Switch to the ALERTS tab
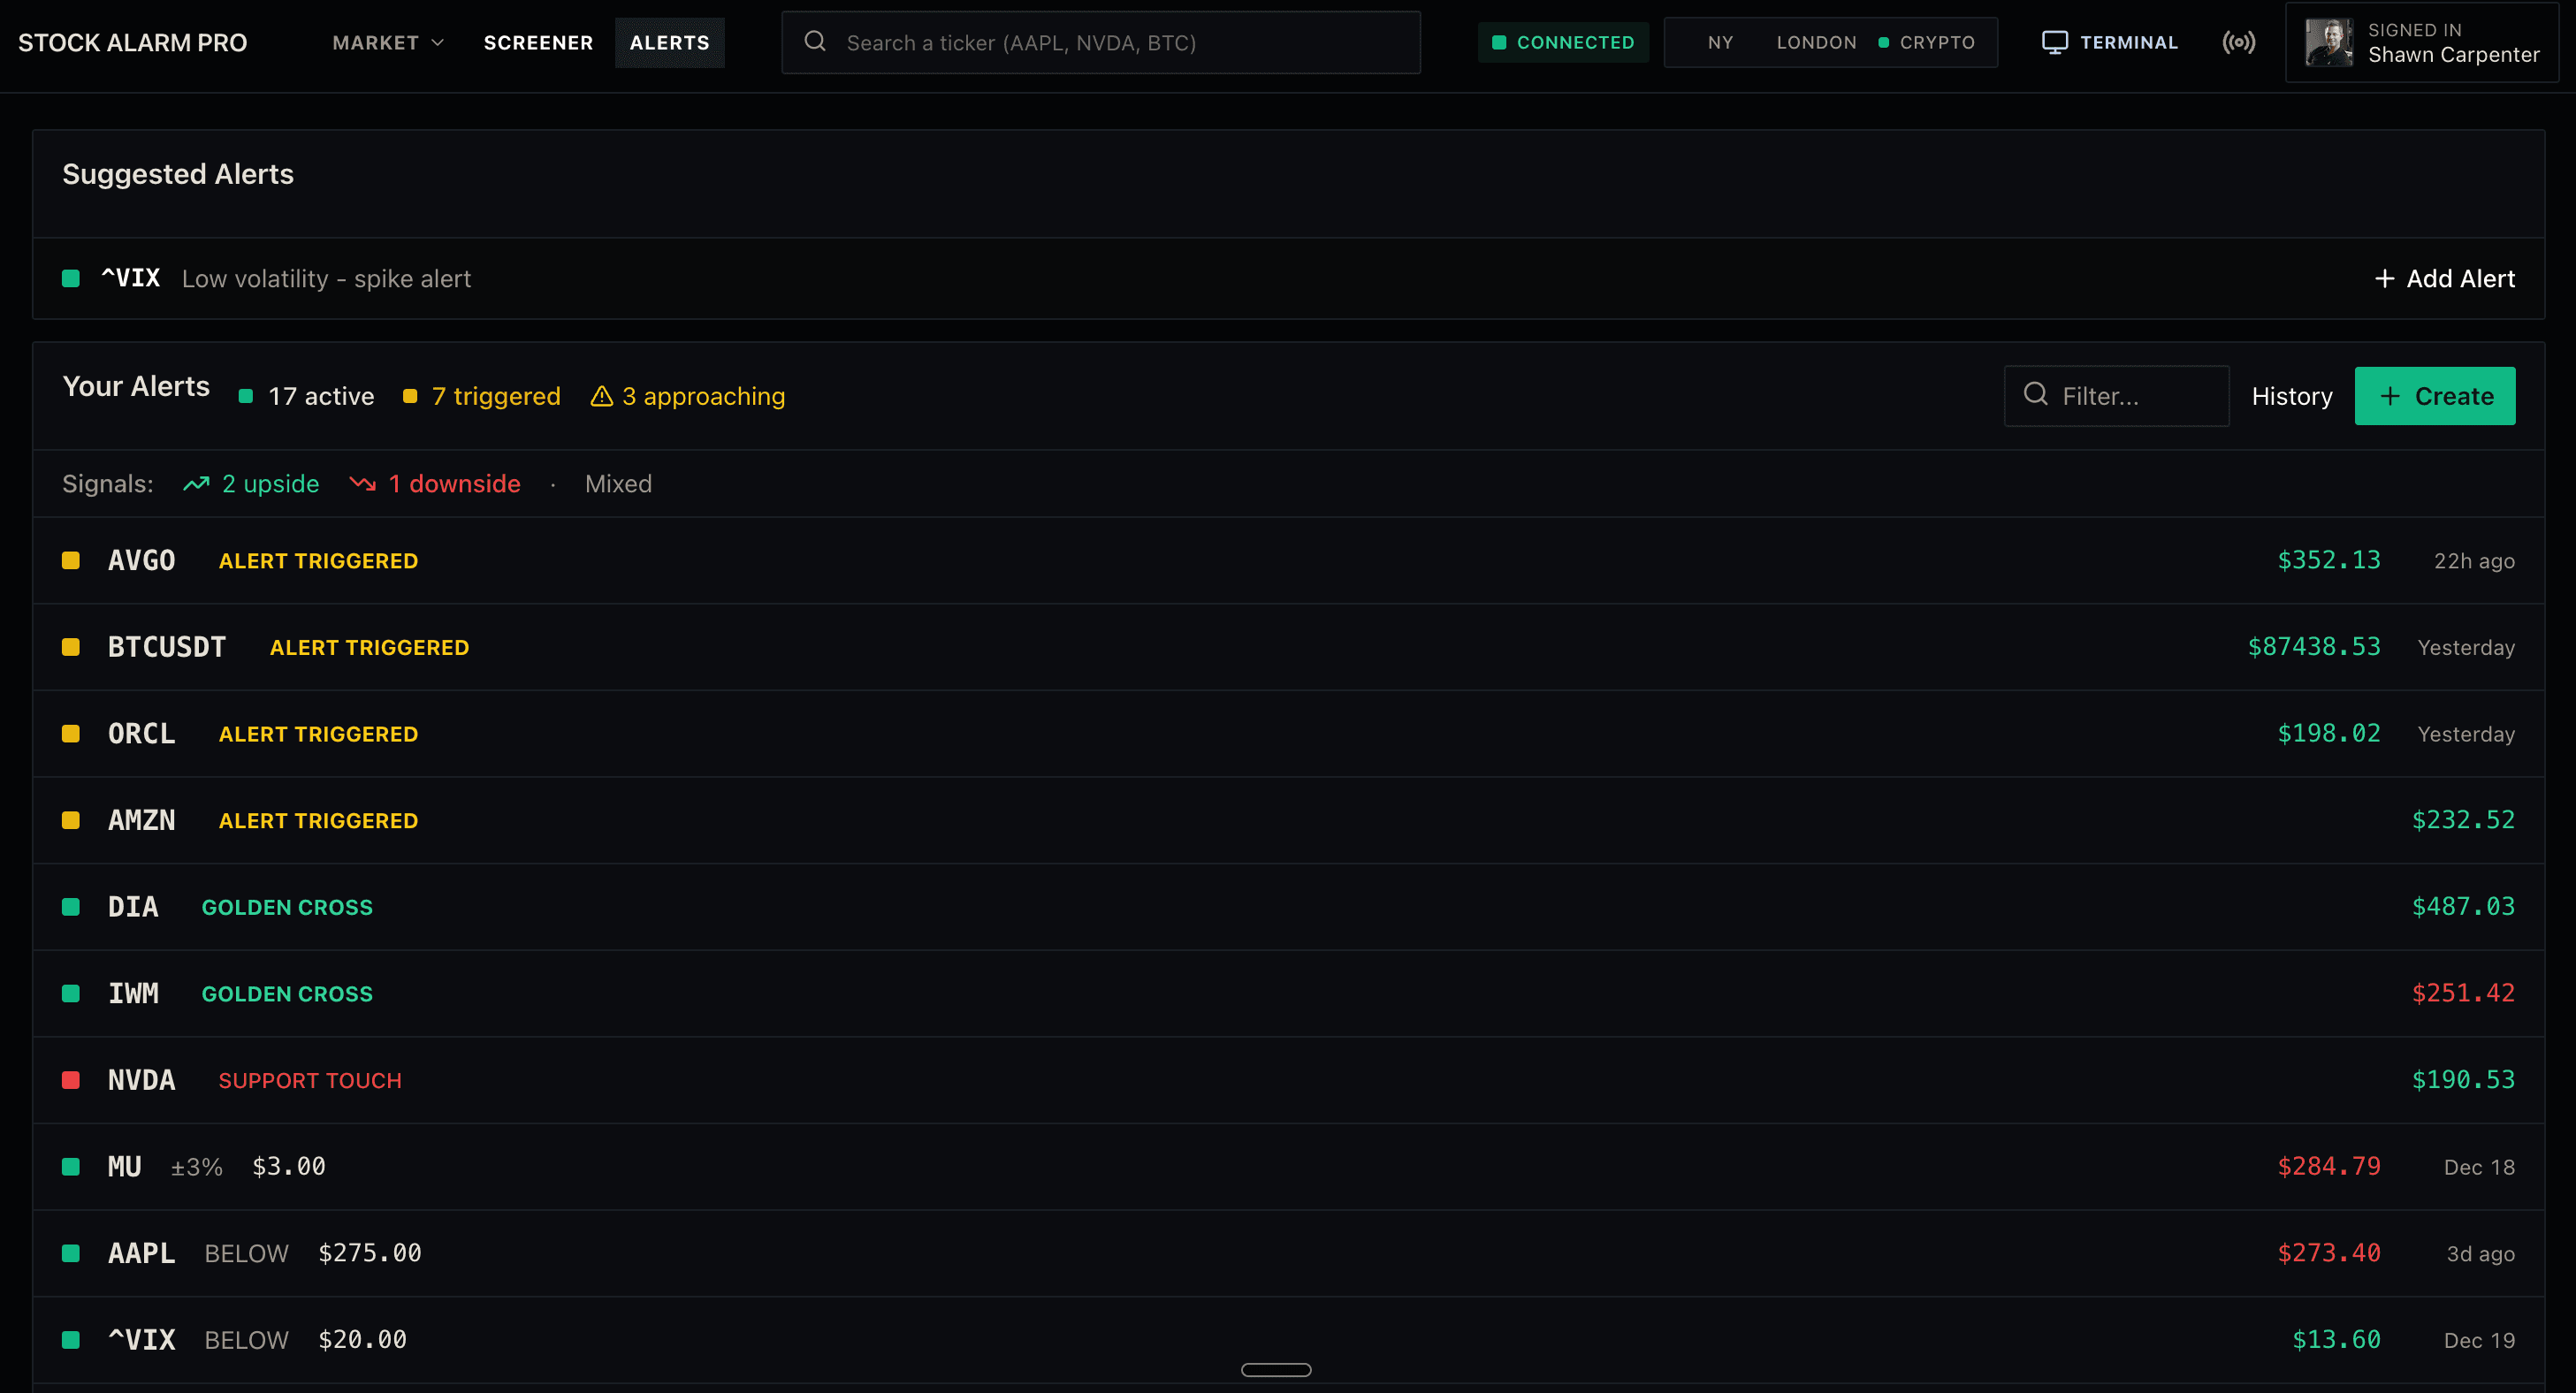The image size is (2576, 1393). point(669,42)
